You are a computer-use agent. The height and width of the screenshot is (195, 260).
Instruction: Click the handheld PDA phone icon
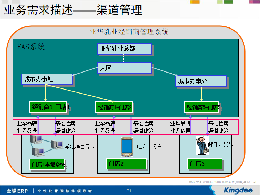127,147
